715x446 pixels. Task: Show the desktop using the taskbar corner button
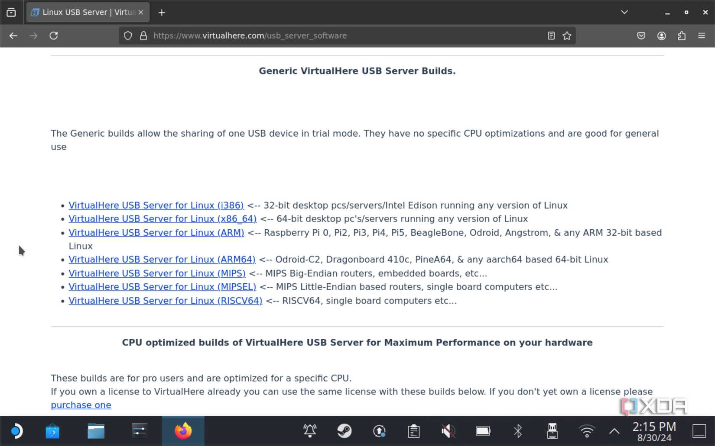click(699, 431)
